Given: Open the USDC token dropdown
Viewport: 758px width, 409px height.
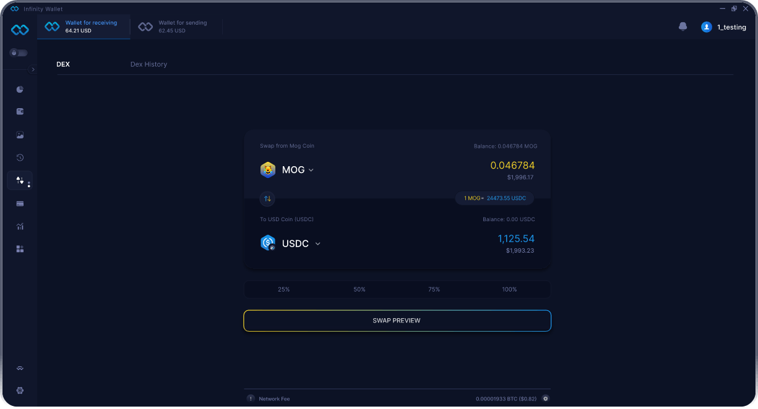Looking at the screenshot, I should click(301, 243).
